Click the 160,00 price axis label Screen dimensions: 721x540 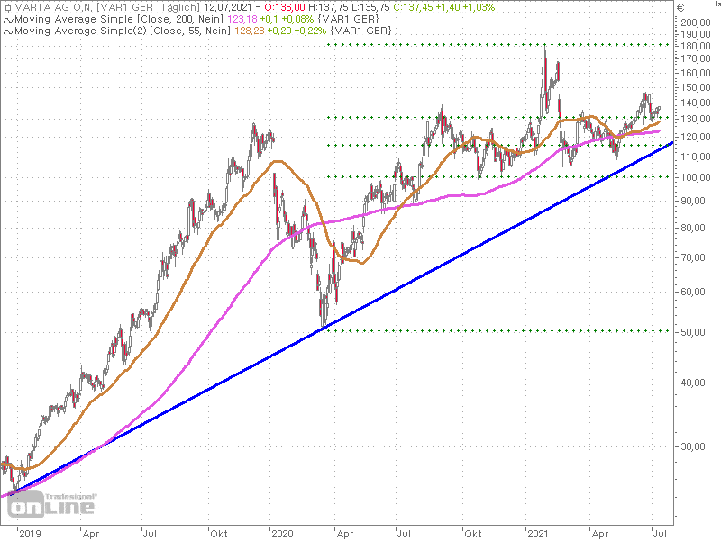coord(695,73)
